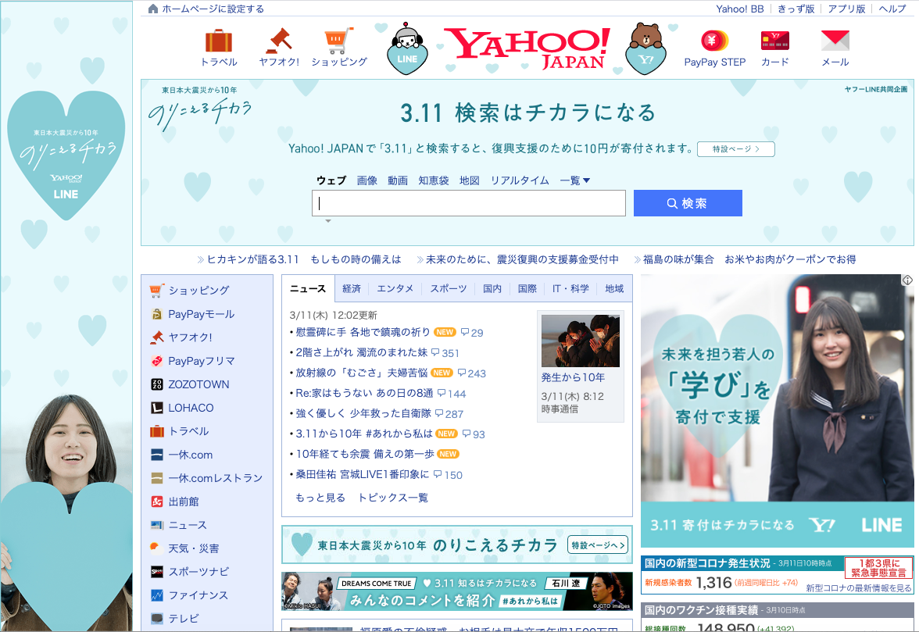This screenshot has height=632, width=919.
Task: Open headline 強く優しく 少年救った自衛隊
Action: point(363,413)
